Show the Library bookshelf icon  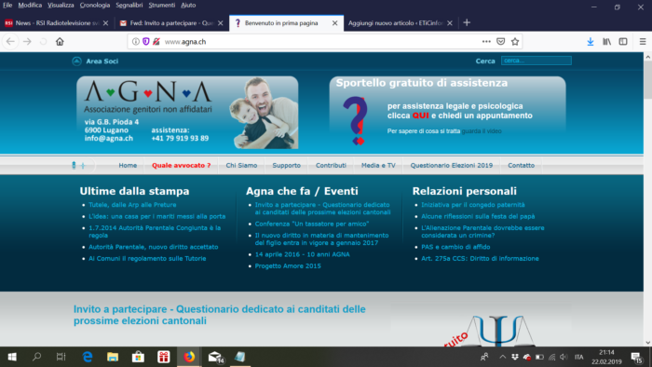(x=606, y=42)
